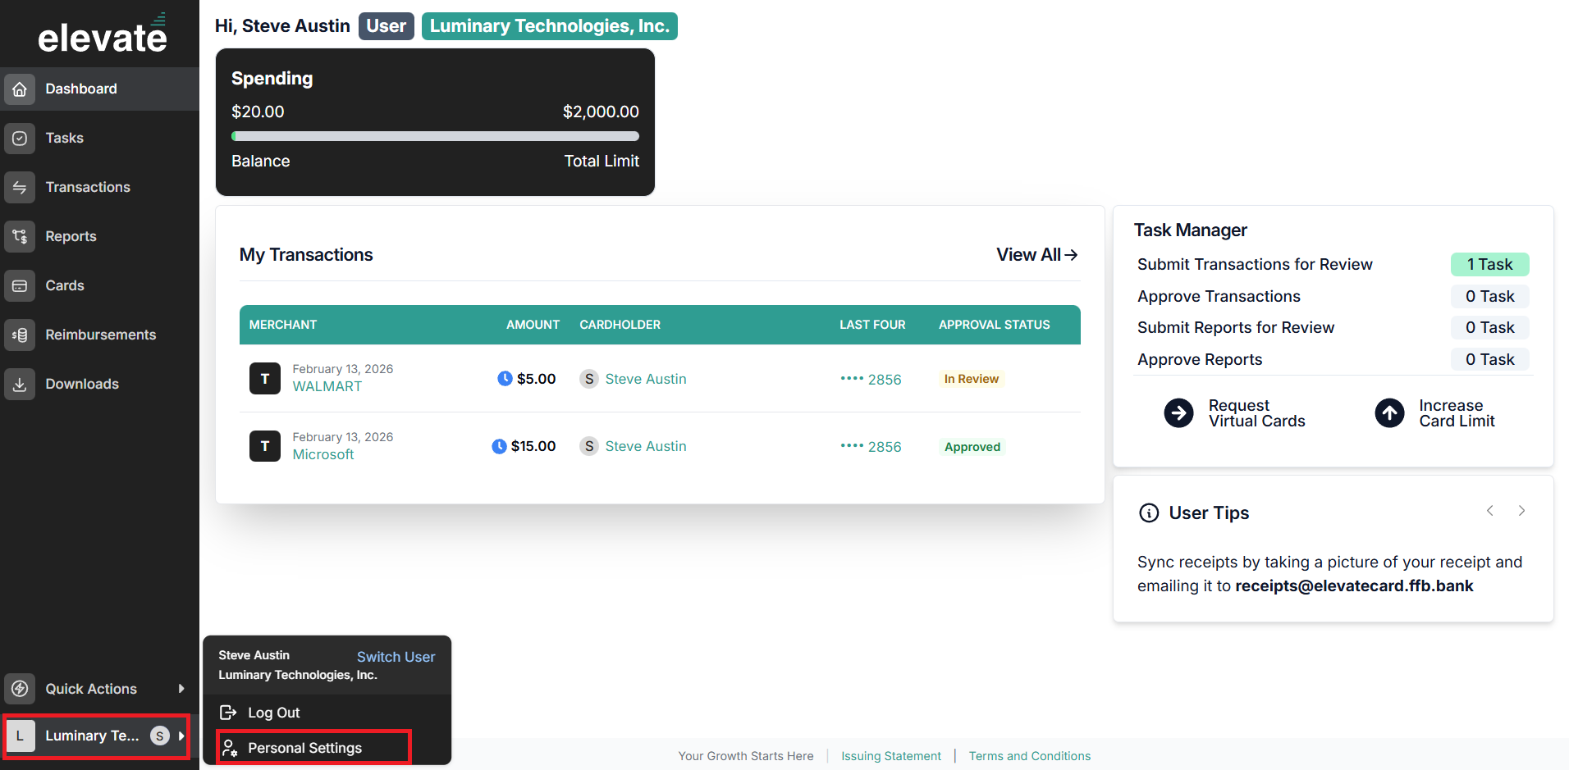
Task: Expand the Luminary Te... account arrow
Action: pos(181,736)
